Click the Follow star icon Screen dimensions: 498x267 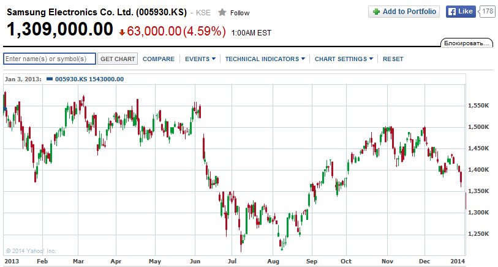click(222, 12)
